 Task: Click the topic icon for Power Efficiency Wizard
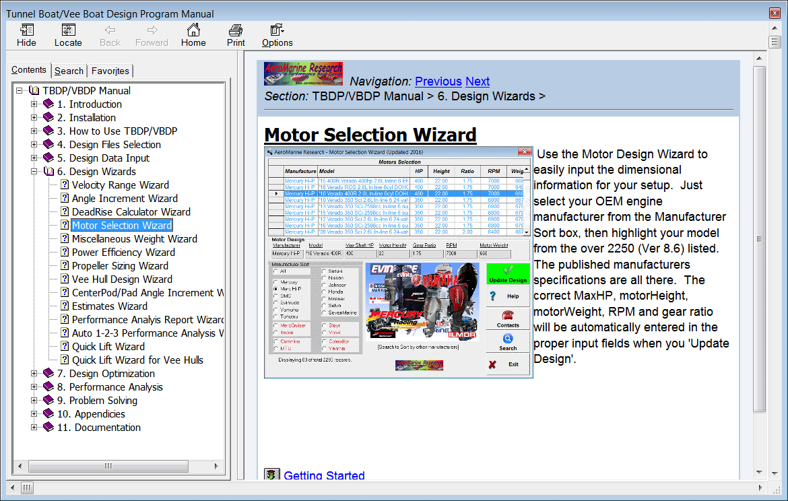click(x=65, y=253)
